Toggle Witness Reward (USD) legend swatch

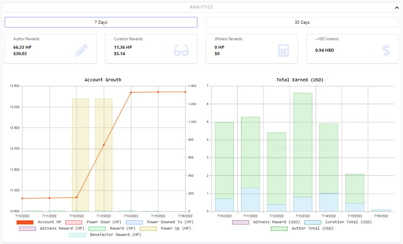[241, 222]
